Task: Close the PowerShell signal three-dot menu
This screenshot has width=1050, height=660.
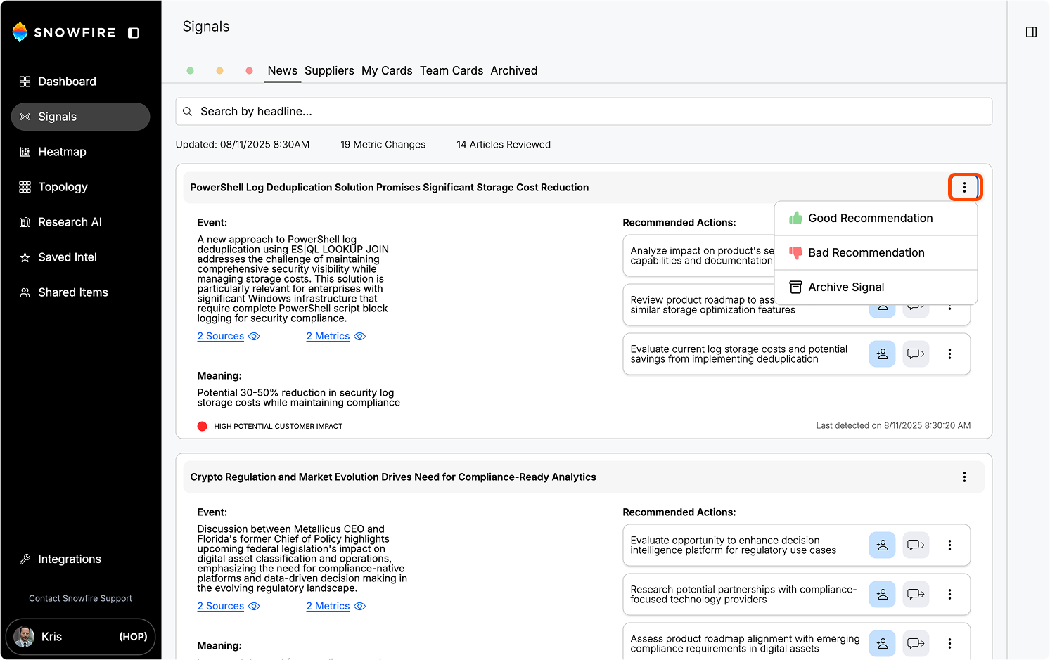Action: 965,188
